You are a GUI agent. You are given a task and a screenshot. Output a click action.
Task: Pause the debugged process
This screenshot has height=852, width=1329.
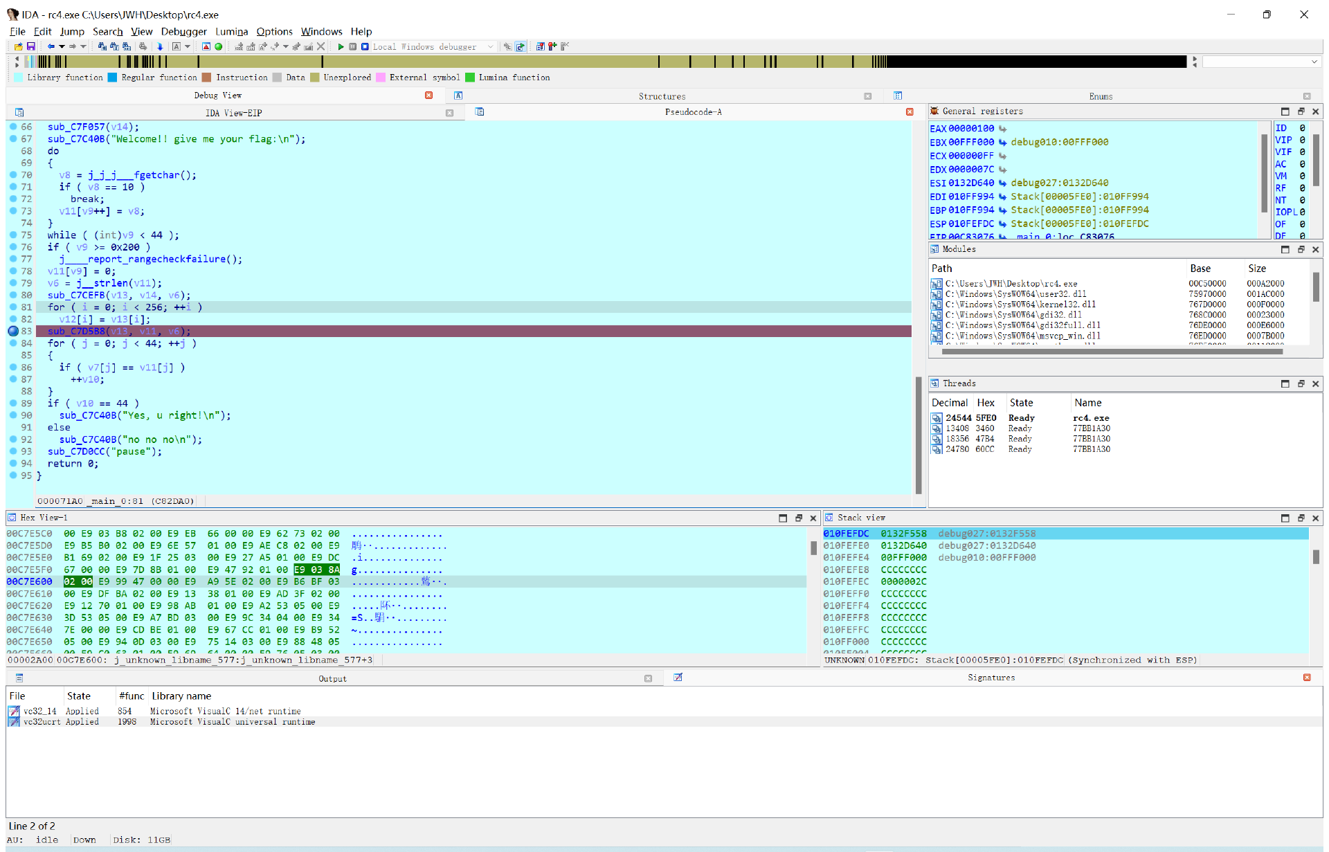coord(353,46)
